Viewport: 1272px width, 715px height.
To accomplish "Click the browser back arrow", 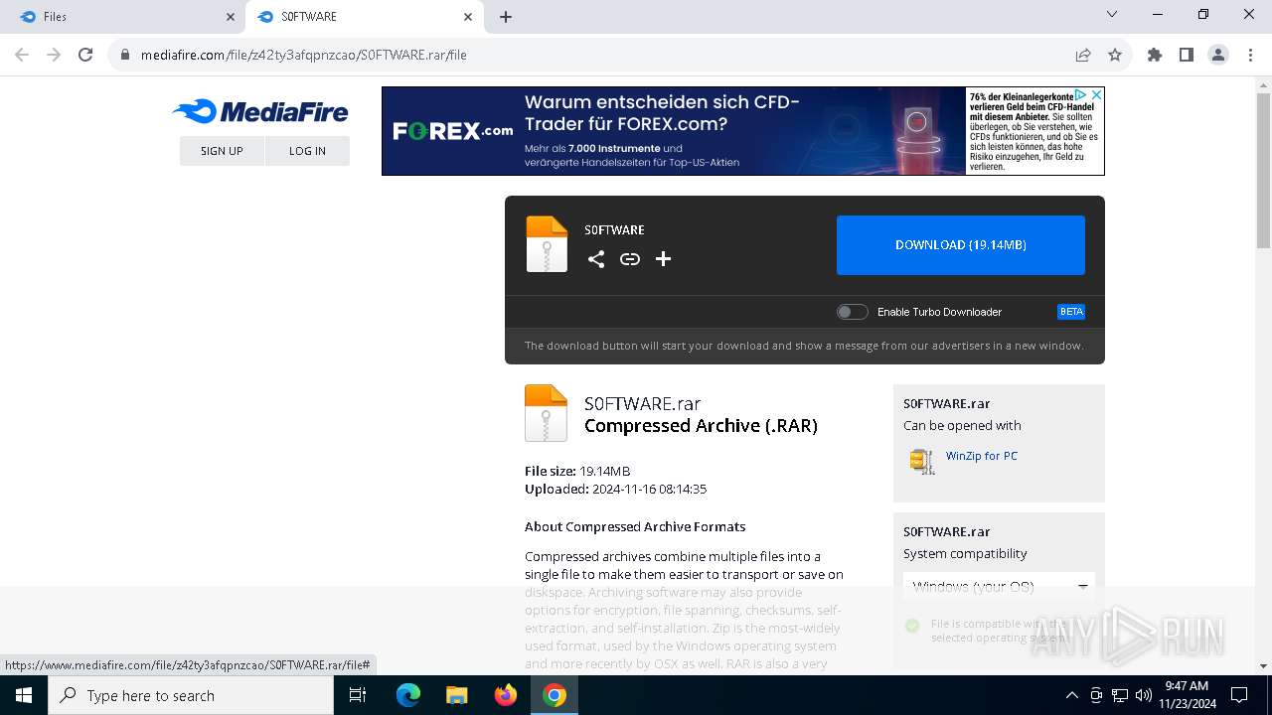I will pos(22,55).
